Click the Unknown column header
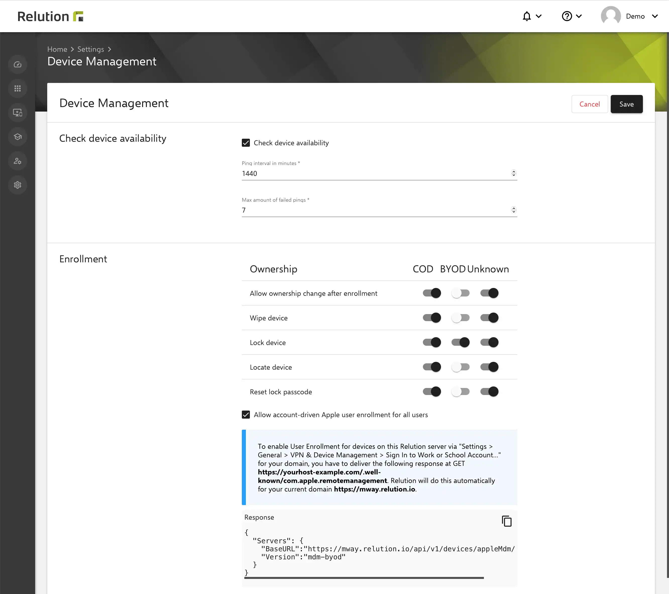Screen dimensions: 669x594 tap(488, 269)
